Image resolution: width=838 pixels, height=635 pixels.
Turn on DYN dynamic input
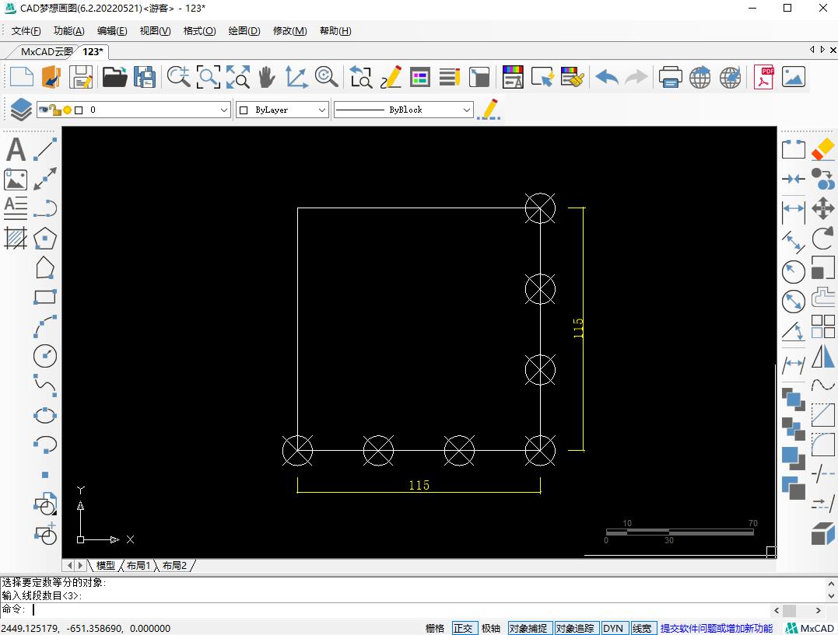coord(614,628)
